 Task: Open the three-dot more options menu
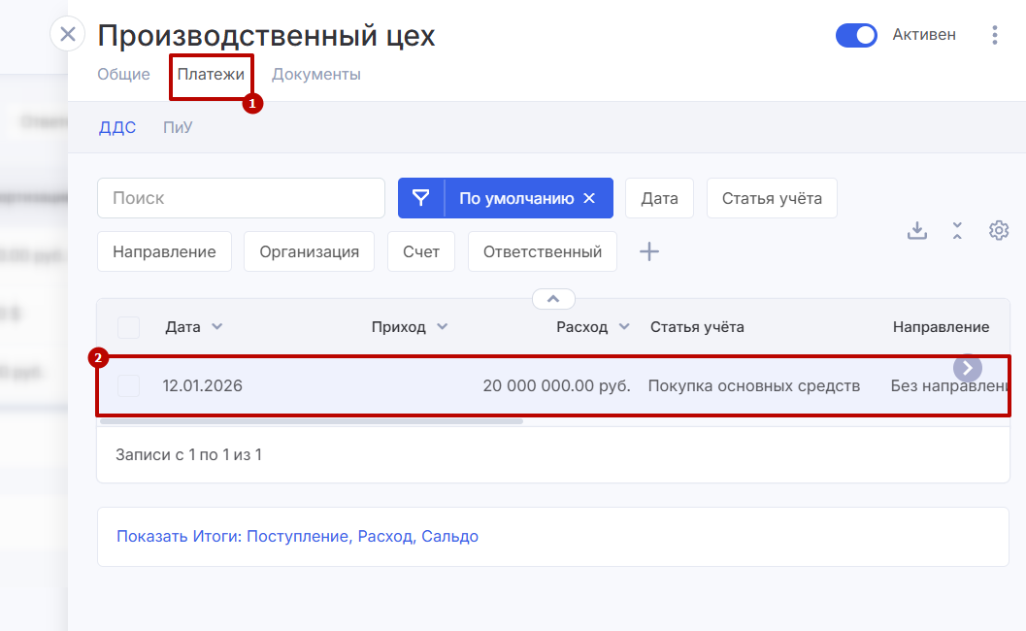click(994, 35)
